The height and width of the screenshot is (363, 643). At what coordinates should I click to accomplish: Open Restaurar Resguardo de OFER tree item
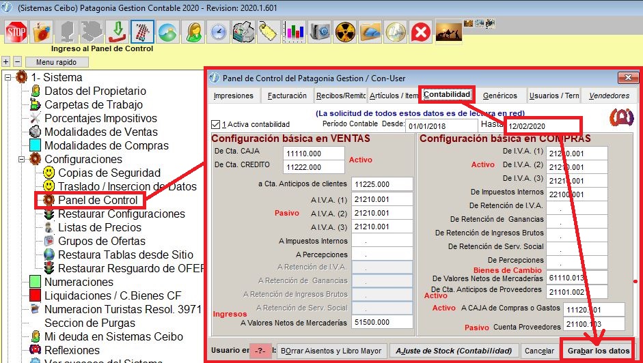click(x=131, y=268)
